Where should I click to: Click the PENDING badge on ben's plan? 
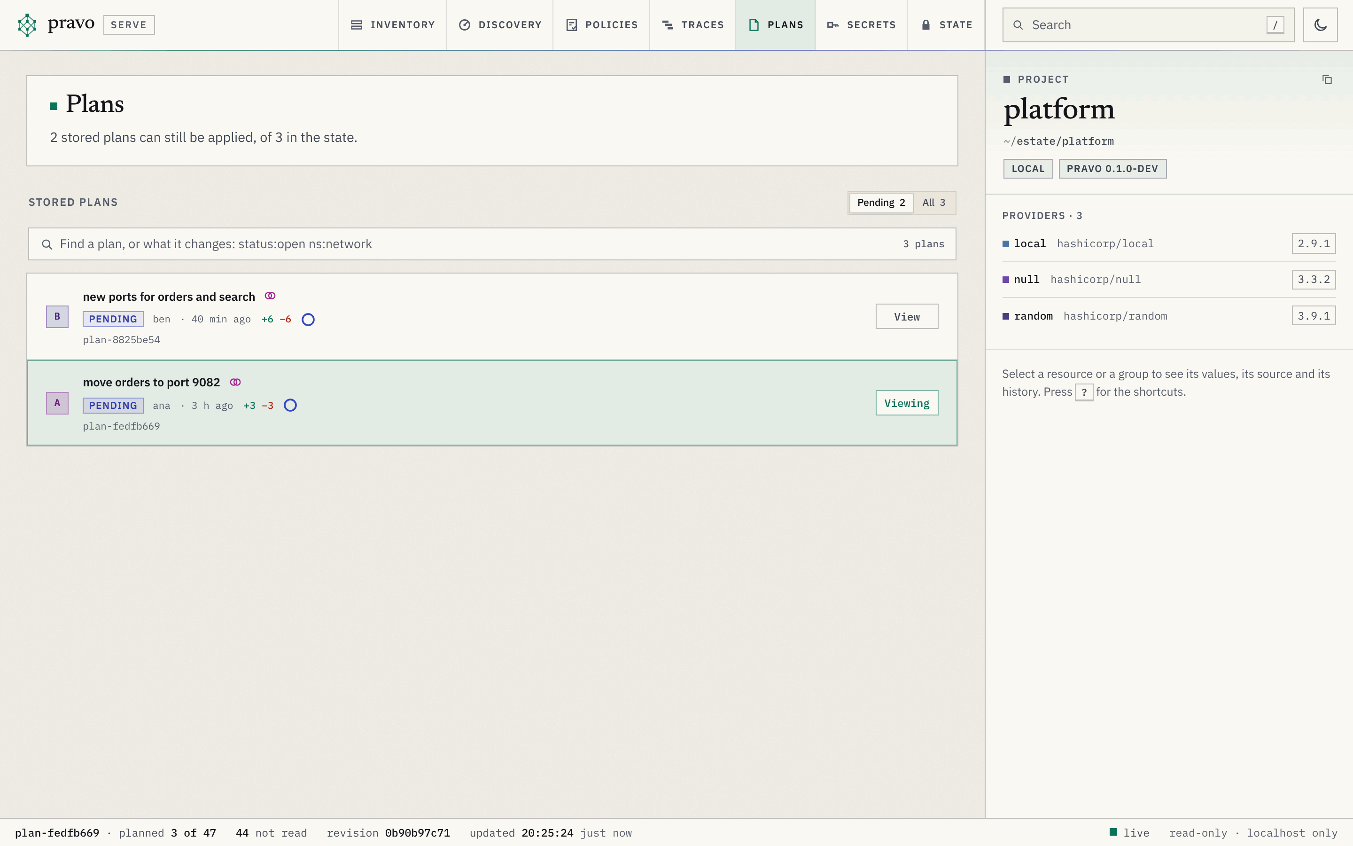point(113,319)
